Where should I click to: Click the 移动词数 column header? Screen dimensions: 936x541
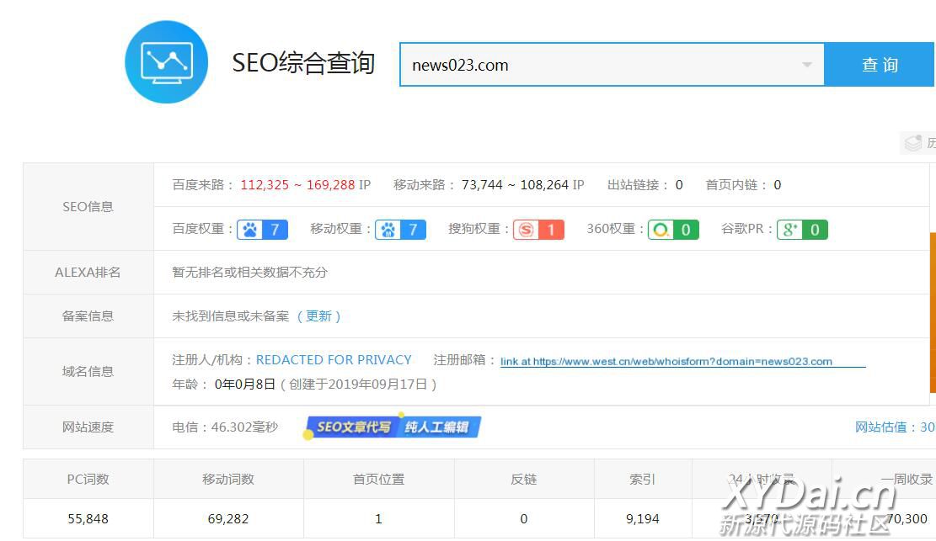[x=228, y=479]
